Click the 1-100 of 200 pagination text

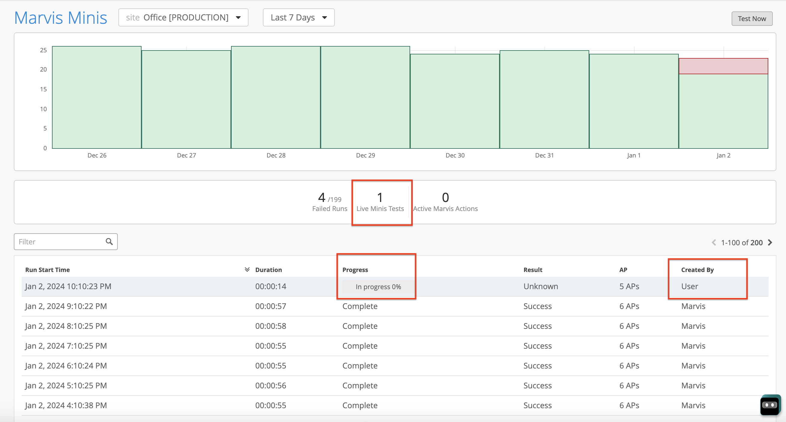742,243
